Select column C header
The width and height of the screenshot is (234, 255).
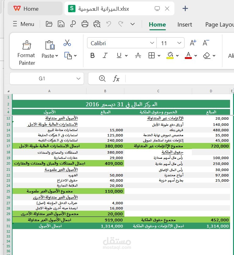click(x=158, y=91)
